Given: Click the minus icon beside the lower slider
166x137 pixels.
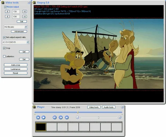Looking at the screenshot, I should [77, 117].
